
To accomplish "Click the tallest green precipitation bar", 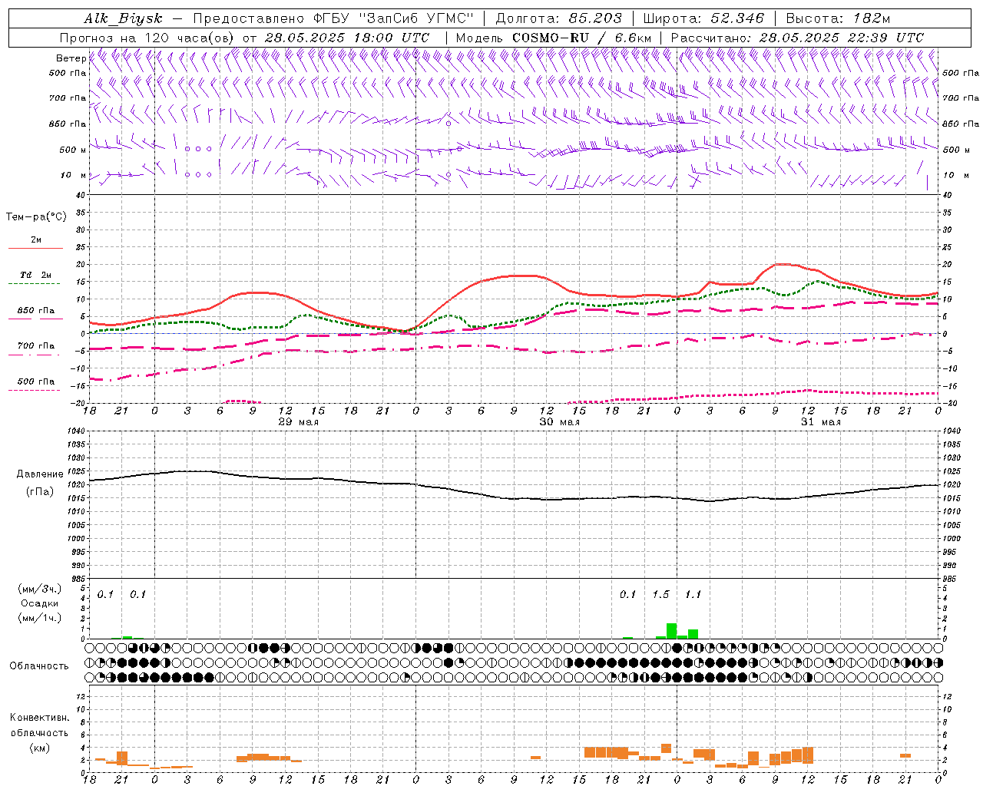I will 671,631.
